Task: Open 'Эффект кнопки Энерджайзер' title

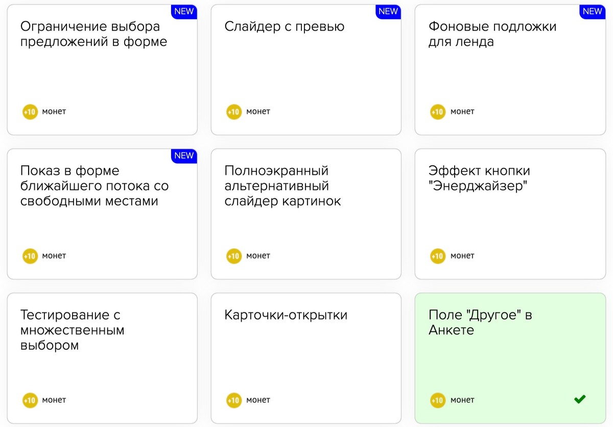Action: point(480,178)
